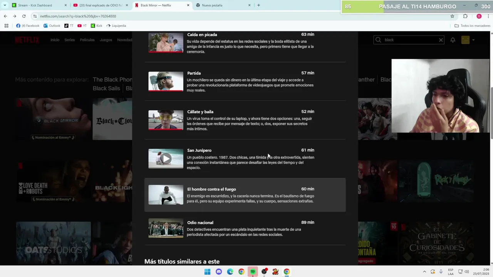Launch Microsoft Edge from the taskbar
This screenshot has height=277, width=493.
point(230,272)
